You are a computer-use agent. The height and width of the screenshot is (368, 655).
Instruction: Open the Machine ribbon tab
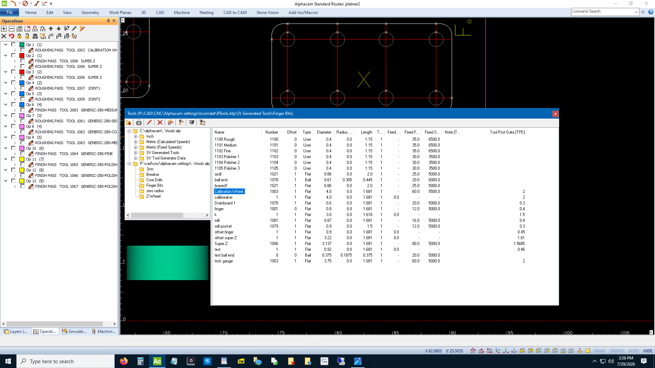[x=181, y=12]
